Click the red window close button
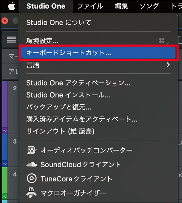Image resolution: width=182 pixels, height=203 pixels. pos(5,21)
